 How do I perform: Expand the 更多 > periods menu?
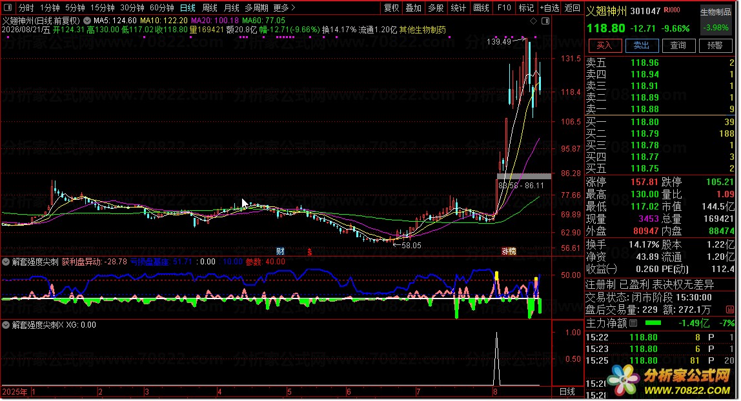point(284,8)
